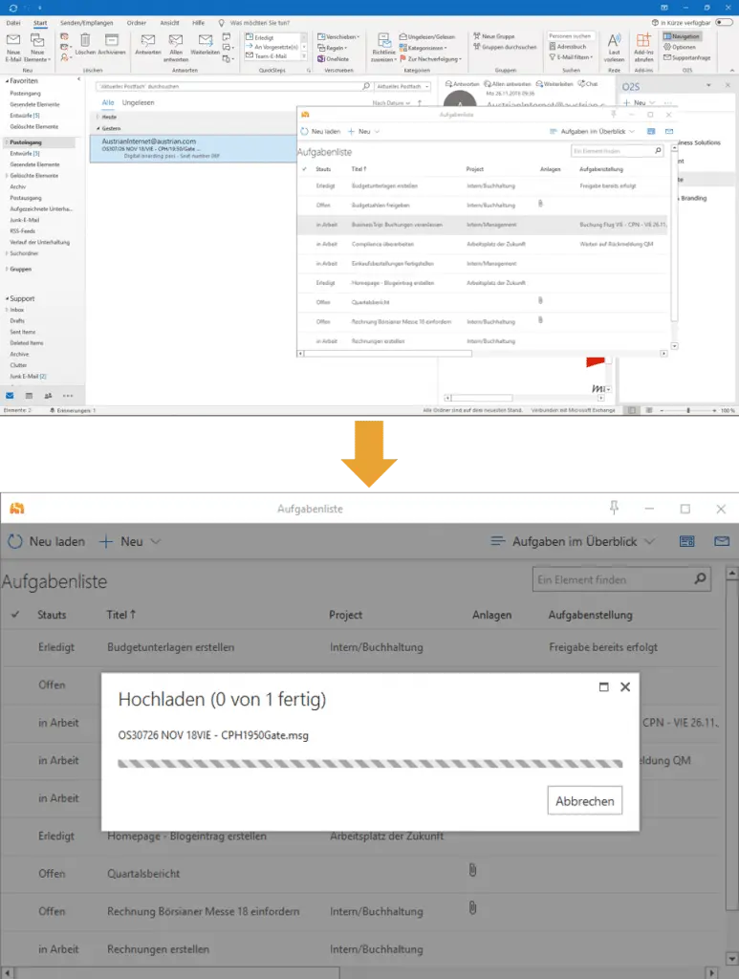Click the envelope icon in enlarged Aufgabenliste toolbar
This screenshot has width=739, height=979.
pyautogui.click(x=722, y=541)
